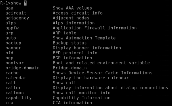
Task: Select the acircuit command keyword
Action: point(16,13)
